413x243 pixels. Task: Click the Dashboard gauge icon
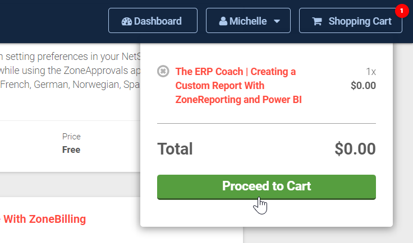126,21
